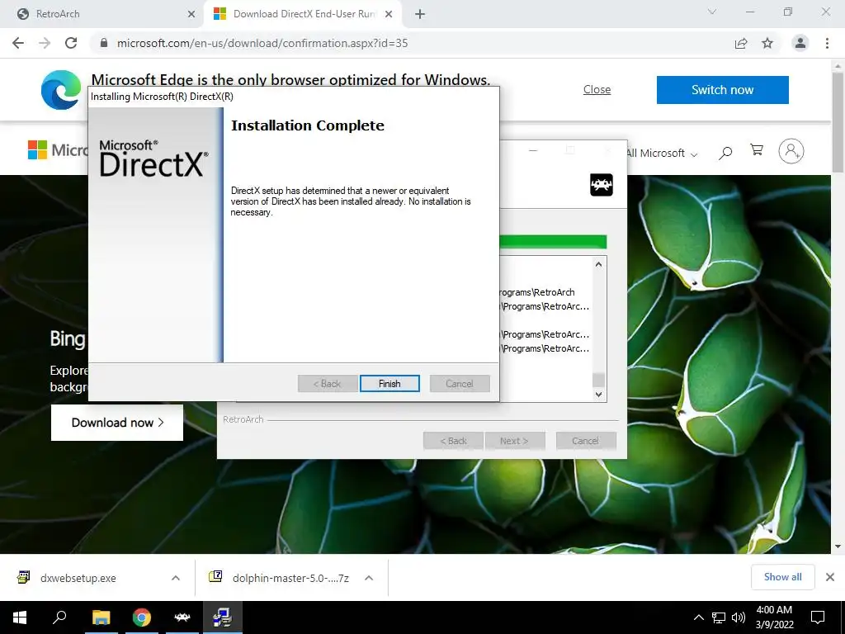Viewport: 845px width, 634px height.
Task: Minimize the RetroArch installer window
Action: click(533, 150)
